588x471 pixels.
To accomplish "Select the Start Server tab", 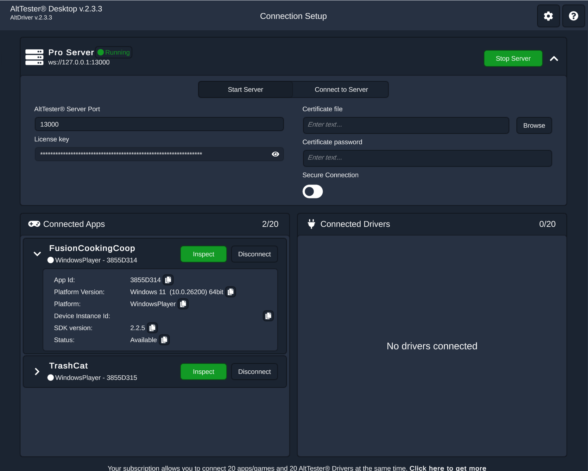I will pyautogui.click(x=245, y=89).
